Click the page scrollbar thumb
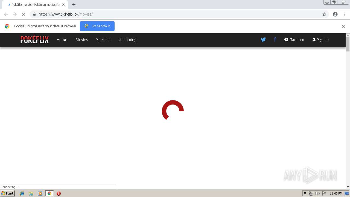 tap(348, 44)
